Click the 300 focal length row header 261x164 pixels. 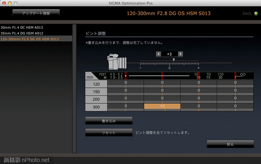click(96, 107)
